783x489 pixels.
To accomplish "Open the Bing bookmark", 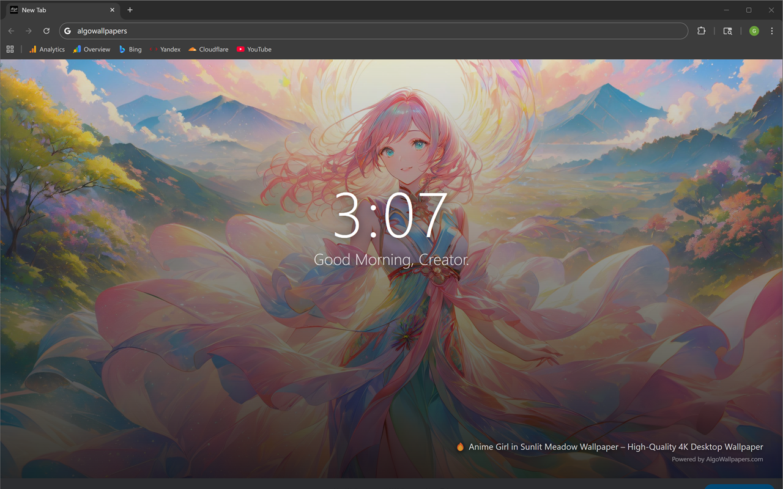I will 130,49.
